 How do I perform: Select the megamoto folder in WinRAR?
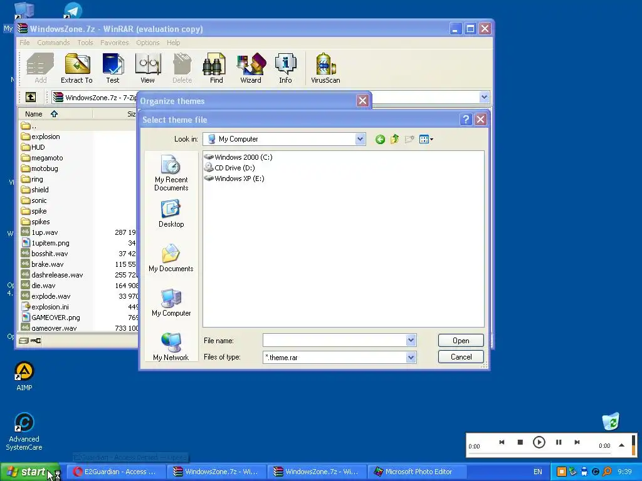[42, 158]
